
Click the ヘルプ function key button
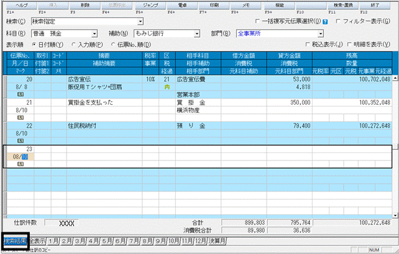[21, 6]
